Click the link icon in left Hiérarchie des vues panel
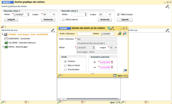The width and height of the screenshot is (172, 104). (53, 30)
